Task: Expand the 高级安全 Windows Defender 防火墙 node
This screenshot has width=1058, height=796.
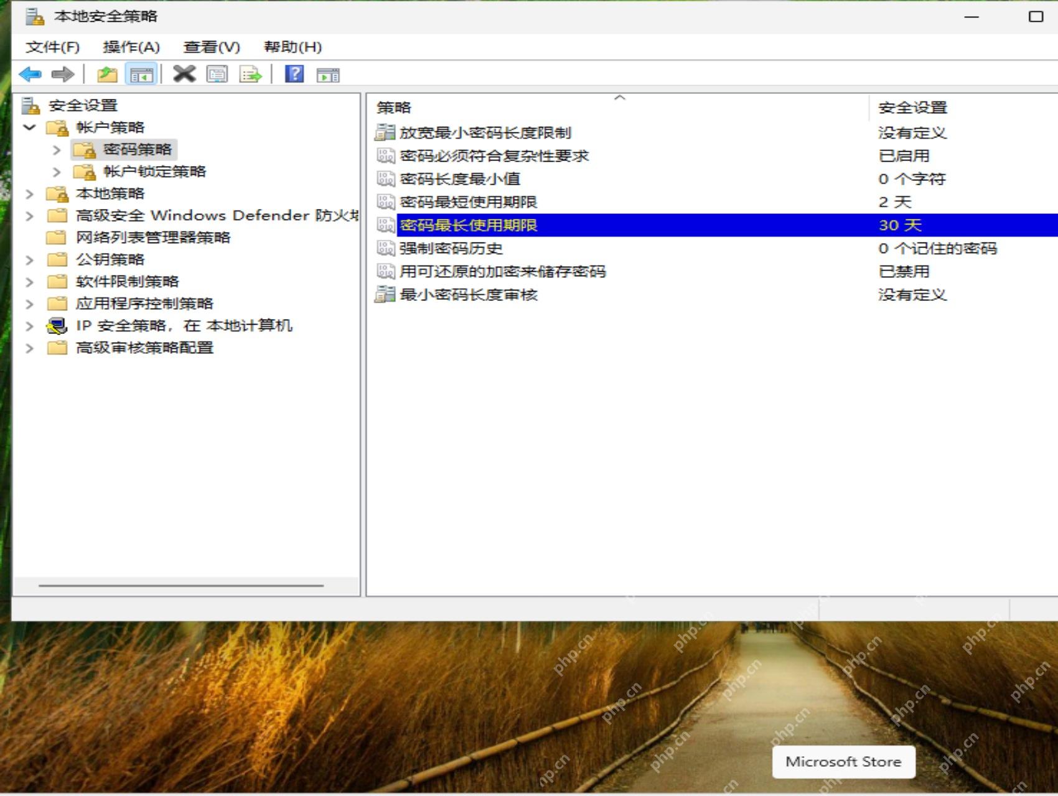Action: coord(29,216)
